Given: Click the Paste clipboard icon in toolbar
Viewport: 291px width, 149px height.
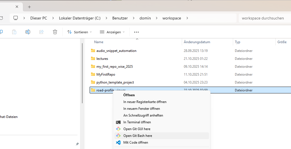Looking at the screenshot, I should (14, 32).
